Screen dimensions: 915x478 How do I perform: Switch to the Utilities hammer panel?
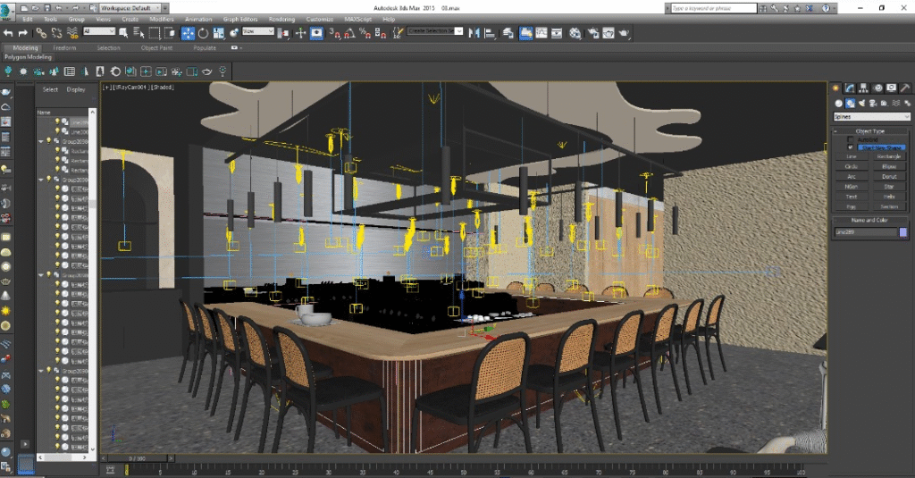[x=905, y=88]
